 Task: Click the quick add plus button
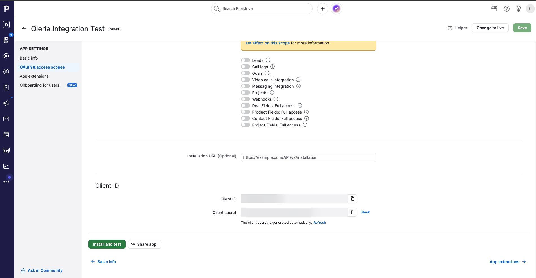[x=323, y=9]
